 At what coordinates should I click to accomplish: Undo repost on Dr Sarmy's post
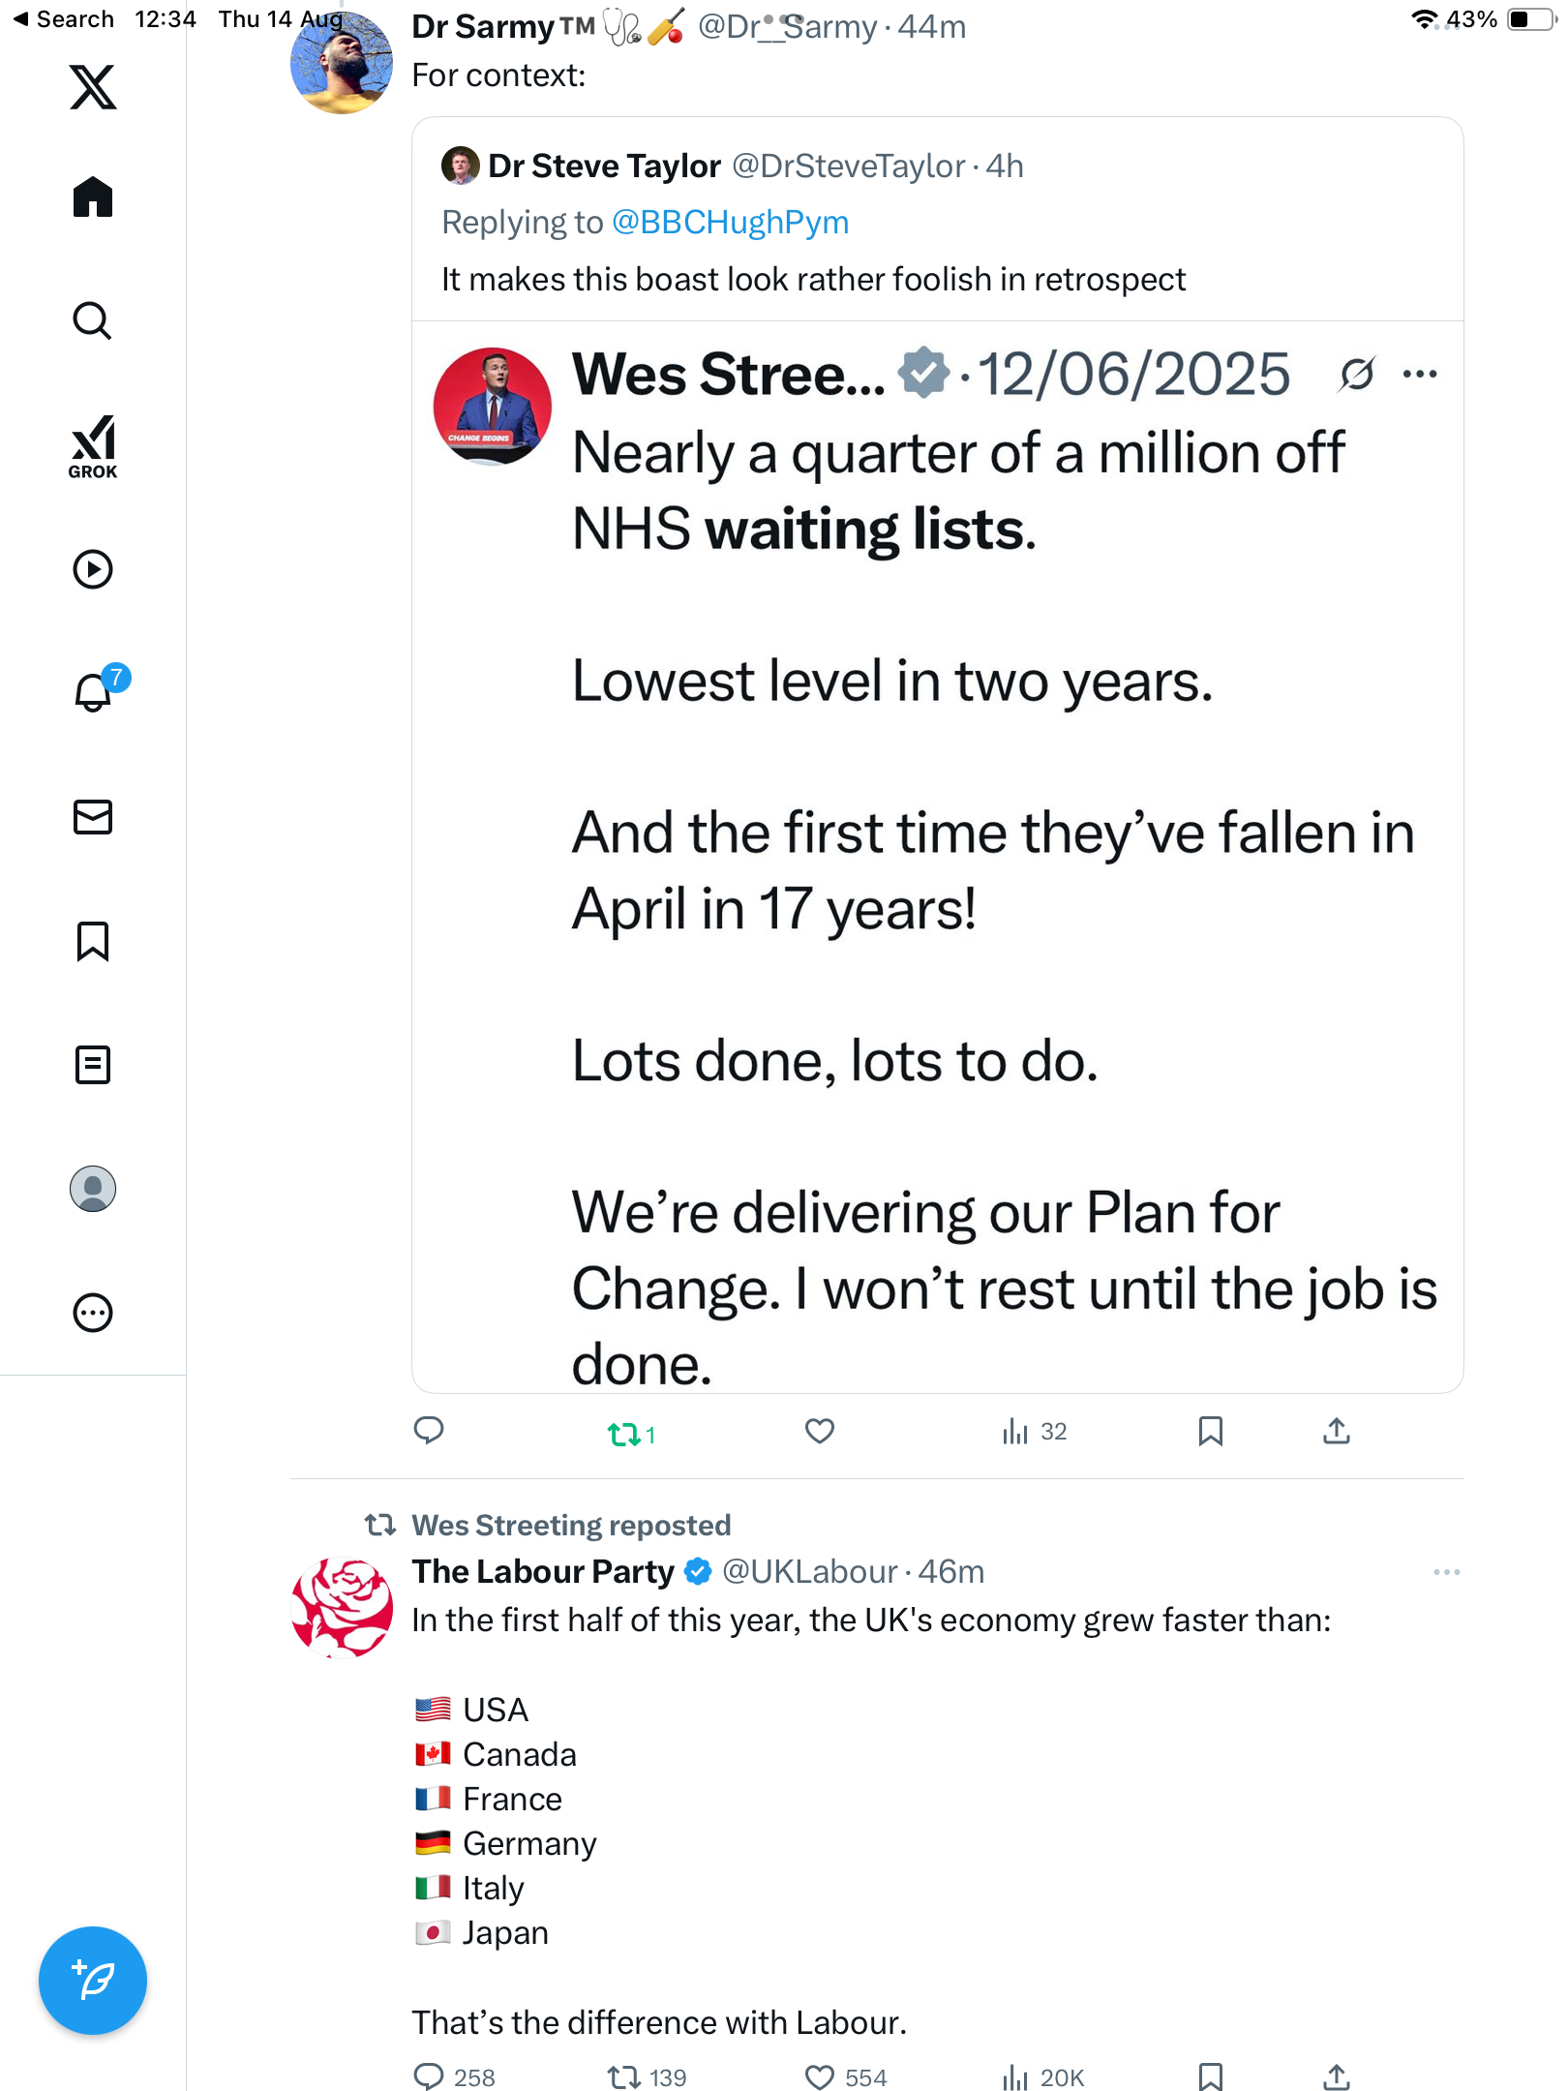click(625, 1434)
